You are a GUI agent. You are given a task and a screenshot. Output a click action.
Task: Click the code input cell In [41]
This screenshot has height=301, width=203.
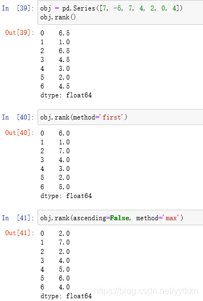(x=120, y=217)
